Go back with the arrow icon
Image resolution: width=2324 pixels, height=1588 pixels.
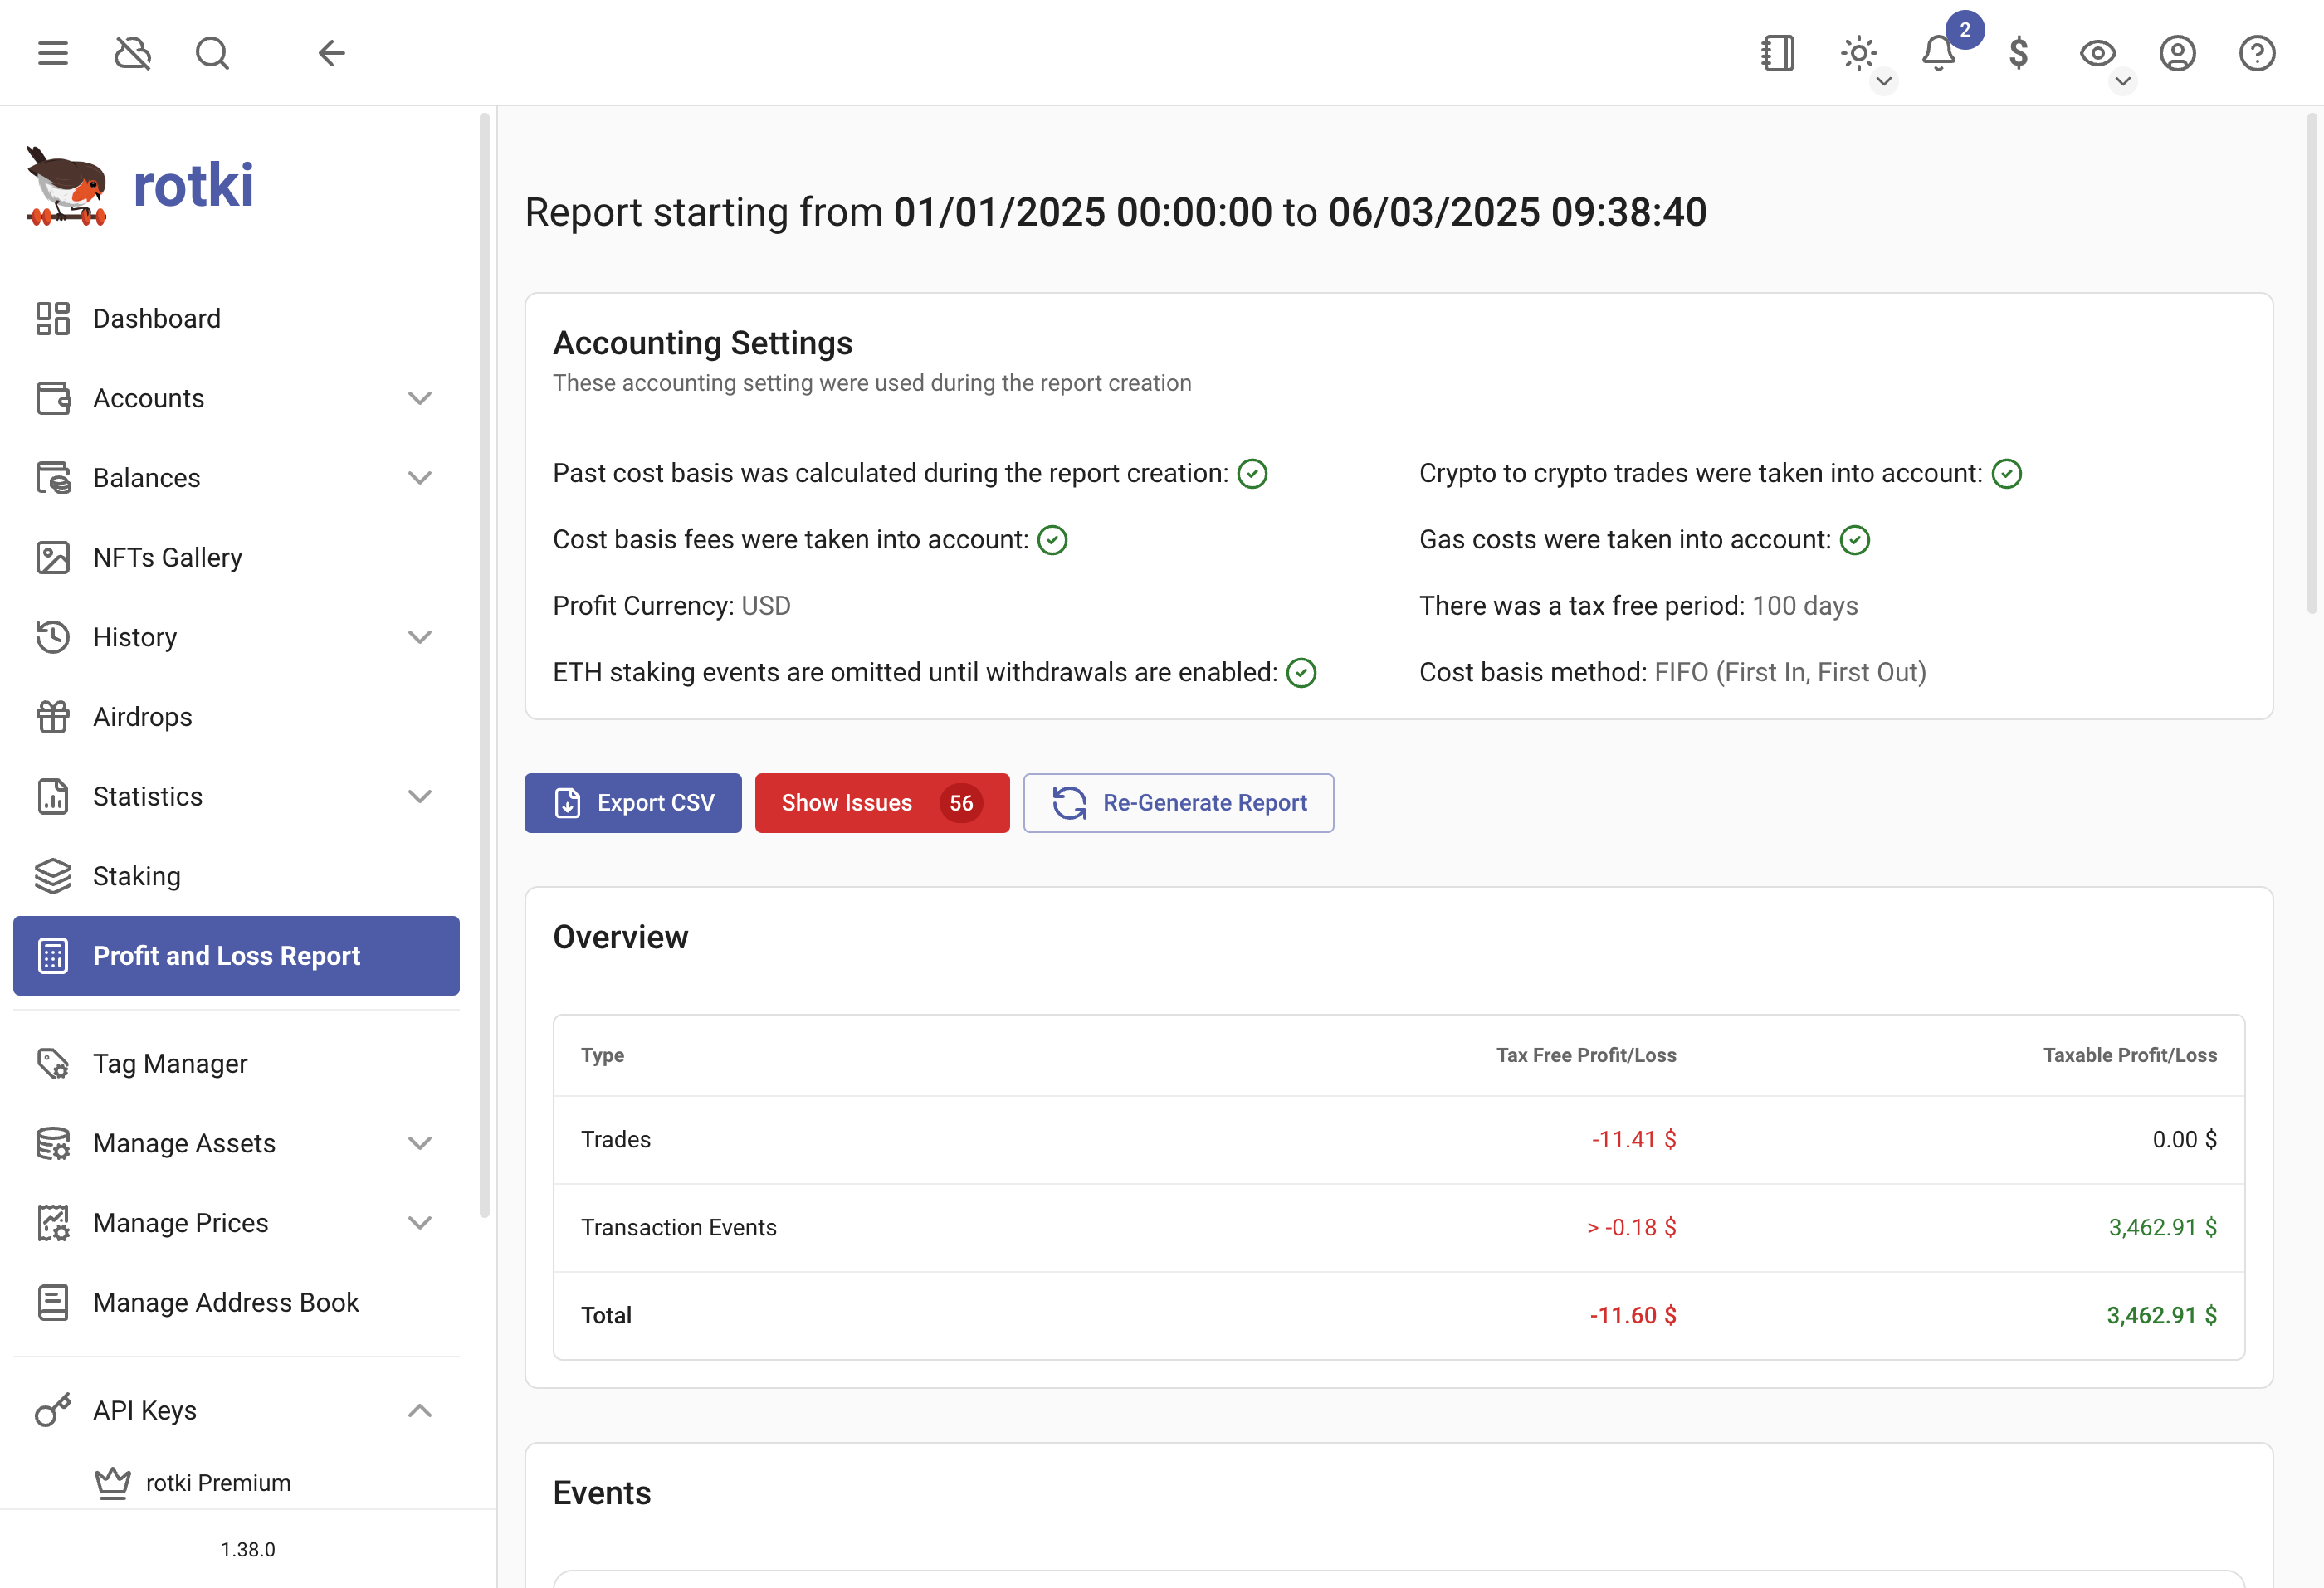tap(331, 53)
